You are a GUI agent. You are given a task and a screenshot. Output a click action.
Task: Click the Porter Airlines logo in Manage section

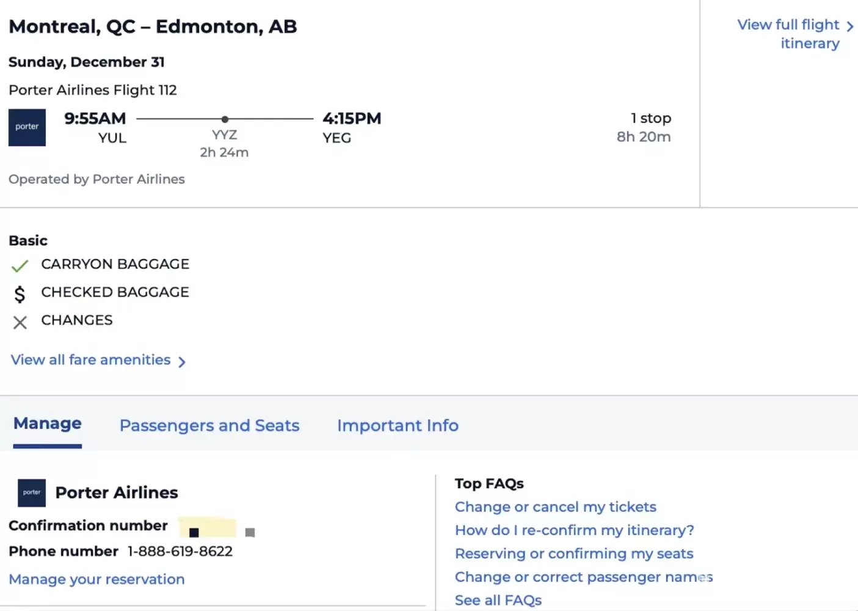point(32,492)
